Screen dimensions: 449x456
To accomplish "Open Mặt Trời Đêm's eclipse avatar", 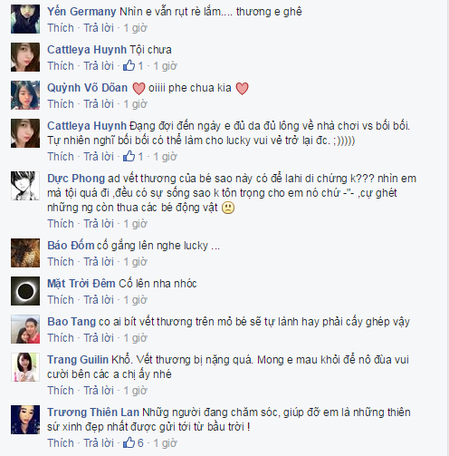I will [x=25, y=291].
